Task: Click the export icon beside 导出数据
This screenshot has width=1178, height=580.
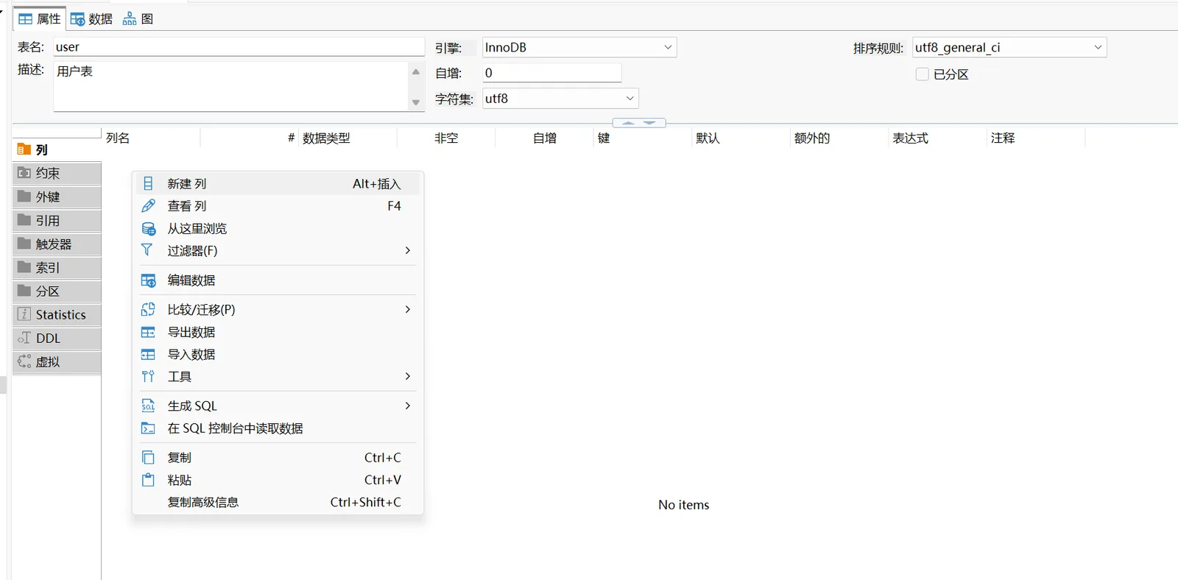Action: 148,332
